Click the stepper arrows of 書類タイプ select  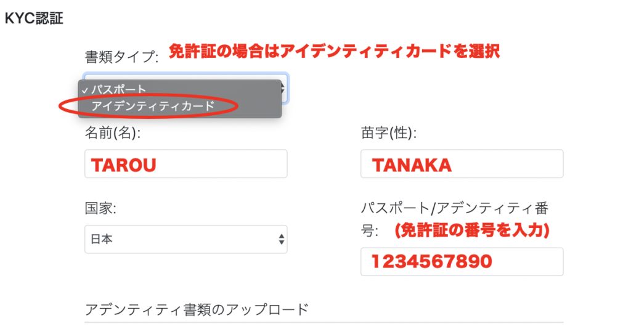283,89
